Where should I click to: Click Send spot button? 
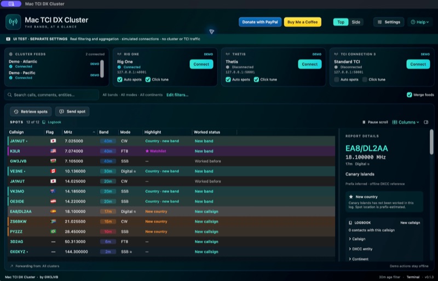[x=72, y=112]
